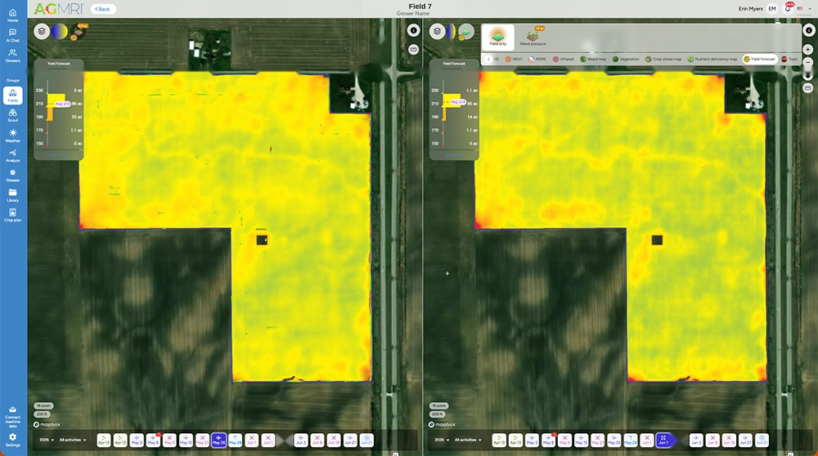This screenshot has height=456, width=818.
Task: Click the Back button
Action: pos(103,9)
